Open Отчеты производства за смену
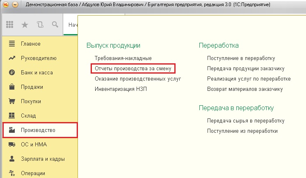306x178 pixels. [132, 68]
